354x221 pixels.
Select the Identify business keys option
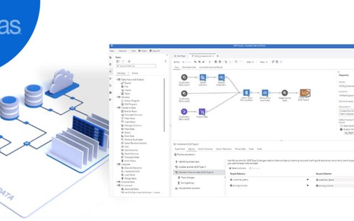(188, 162)
